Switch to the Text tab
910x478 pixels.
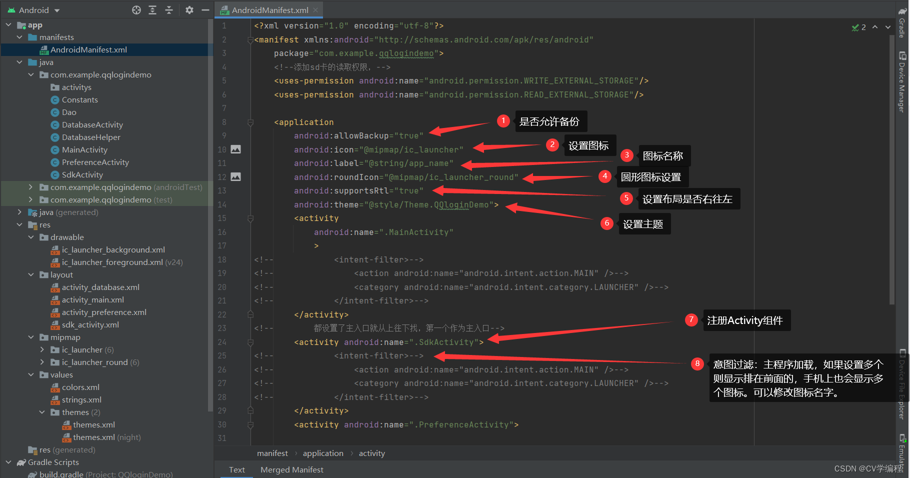coord(236,469)
